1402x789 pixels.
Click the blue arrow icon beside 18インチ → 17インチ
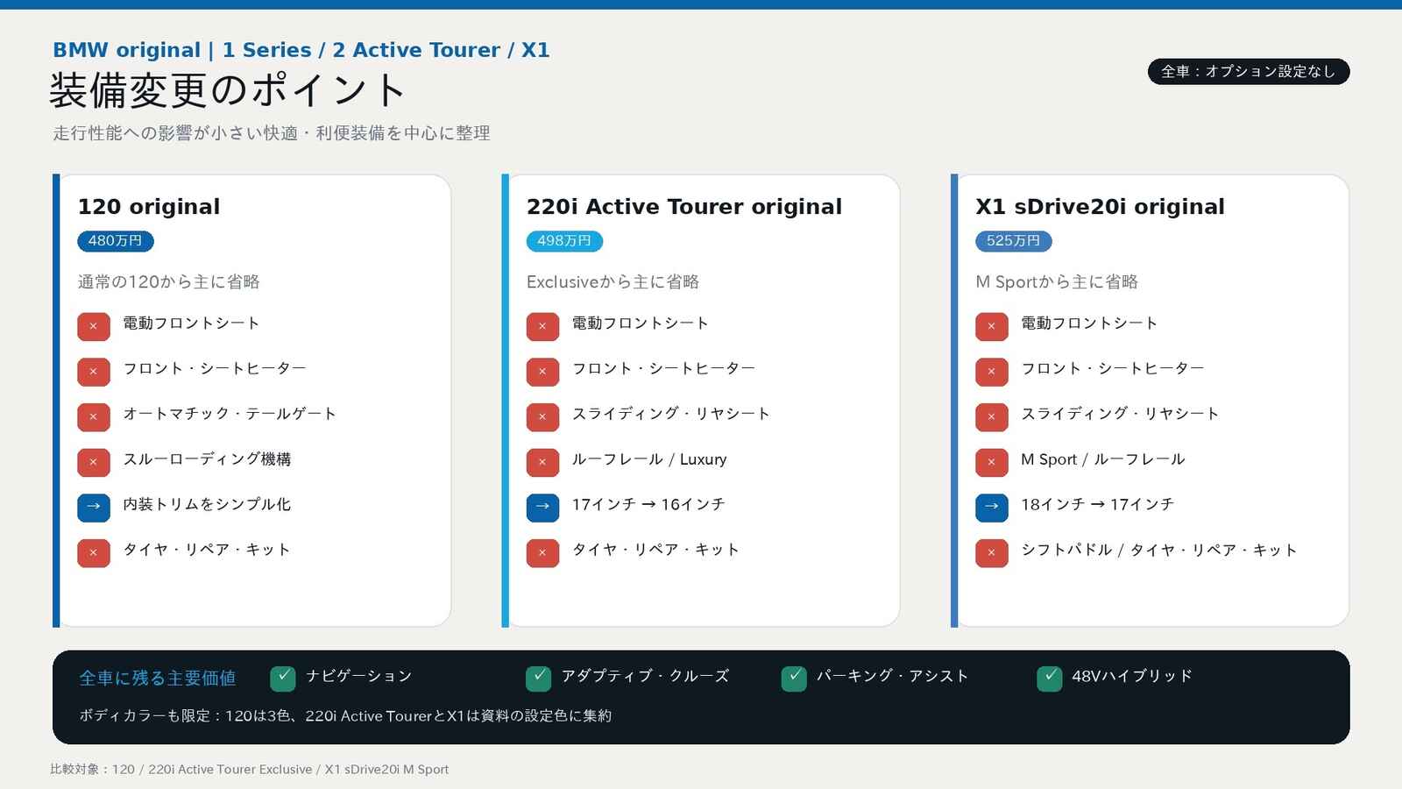click(x=992, y=508)
